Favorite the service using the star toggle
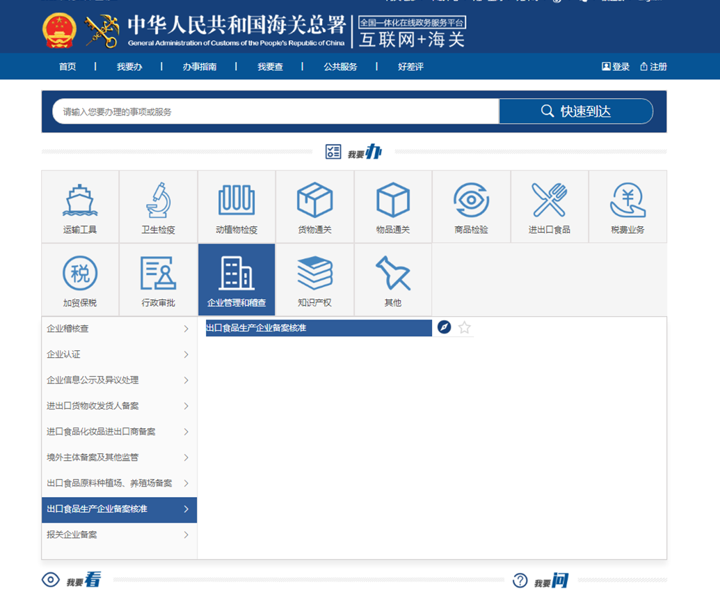This screenshot has width=720, height=591. pos(463,327)
